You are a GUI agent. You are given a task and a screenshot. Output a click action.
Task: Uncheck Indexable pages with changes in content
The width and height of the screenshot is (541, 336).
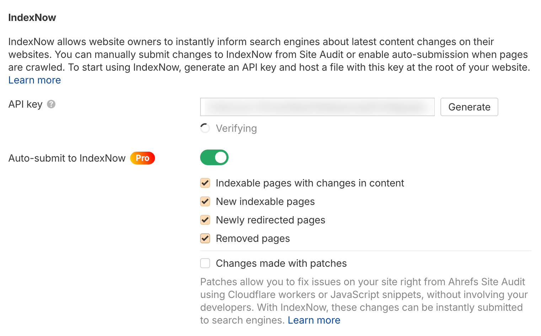tap(205, 183)
